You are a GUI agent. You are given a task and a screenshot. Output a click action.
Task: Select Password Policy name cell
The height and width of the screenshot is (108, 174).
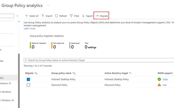click(59, 85)
